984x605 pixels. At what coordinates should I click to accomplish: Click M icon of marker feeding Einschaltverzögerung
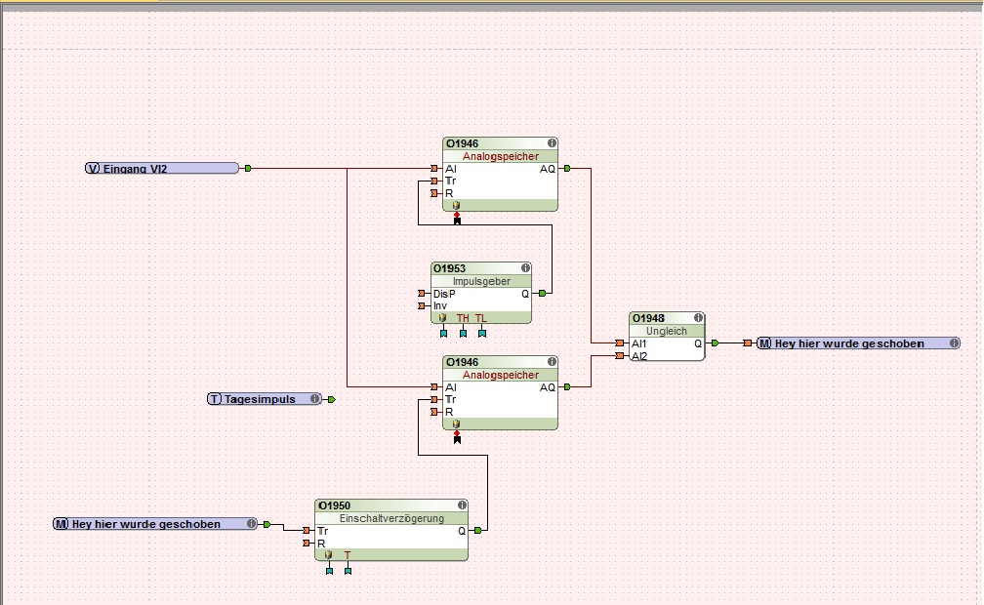tap(61, 523)
